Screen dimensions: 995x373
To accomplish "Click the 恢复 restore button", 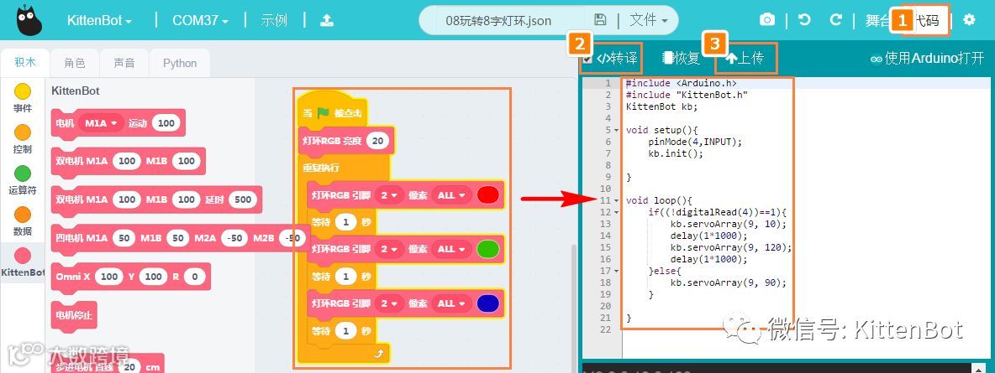I will click(x=681, y=59).
